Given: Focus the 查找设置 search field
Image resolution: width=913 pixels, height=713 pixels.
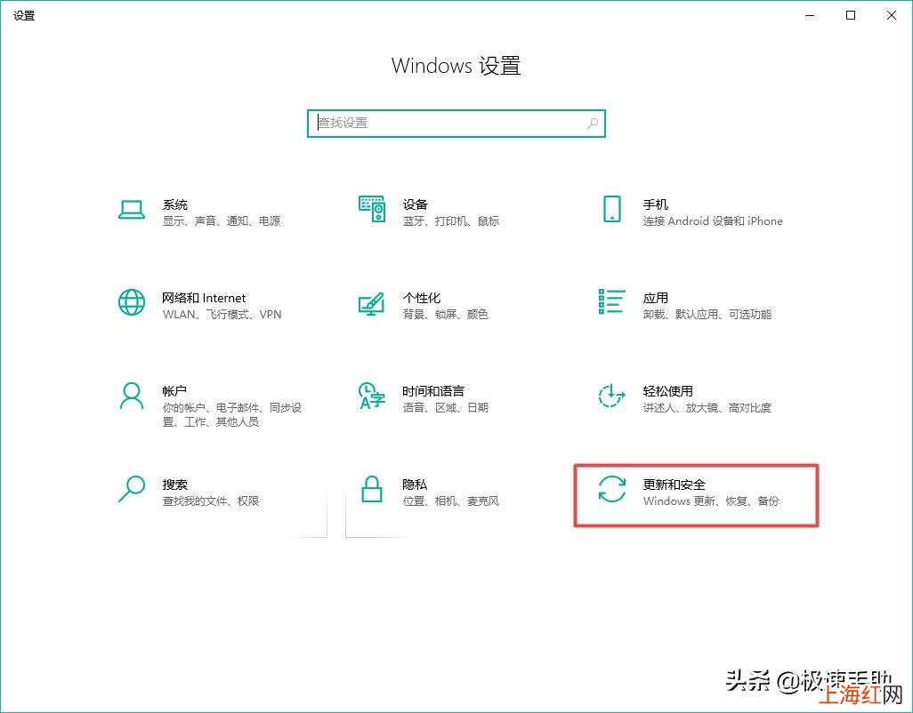Looking at the screenshot, I should [456, 124].
